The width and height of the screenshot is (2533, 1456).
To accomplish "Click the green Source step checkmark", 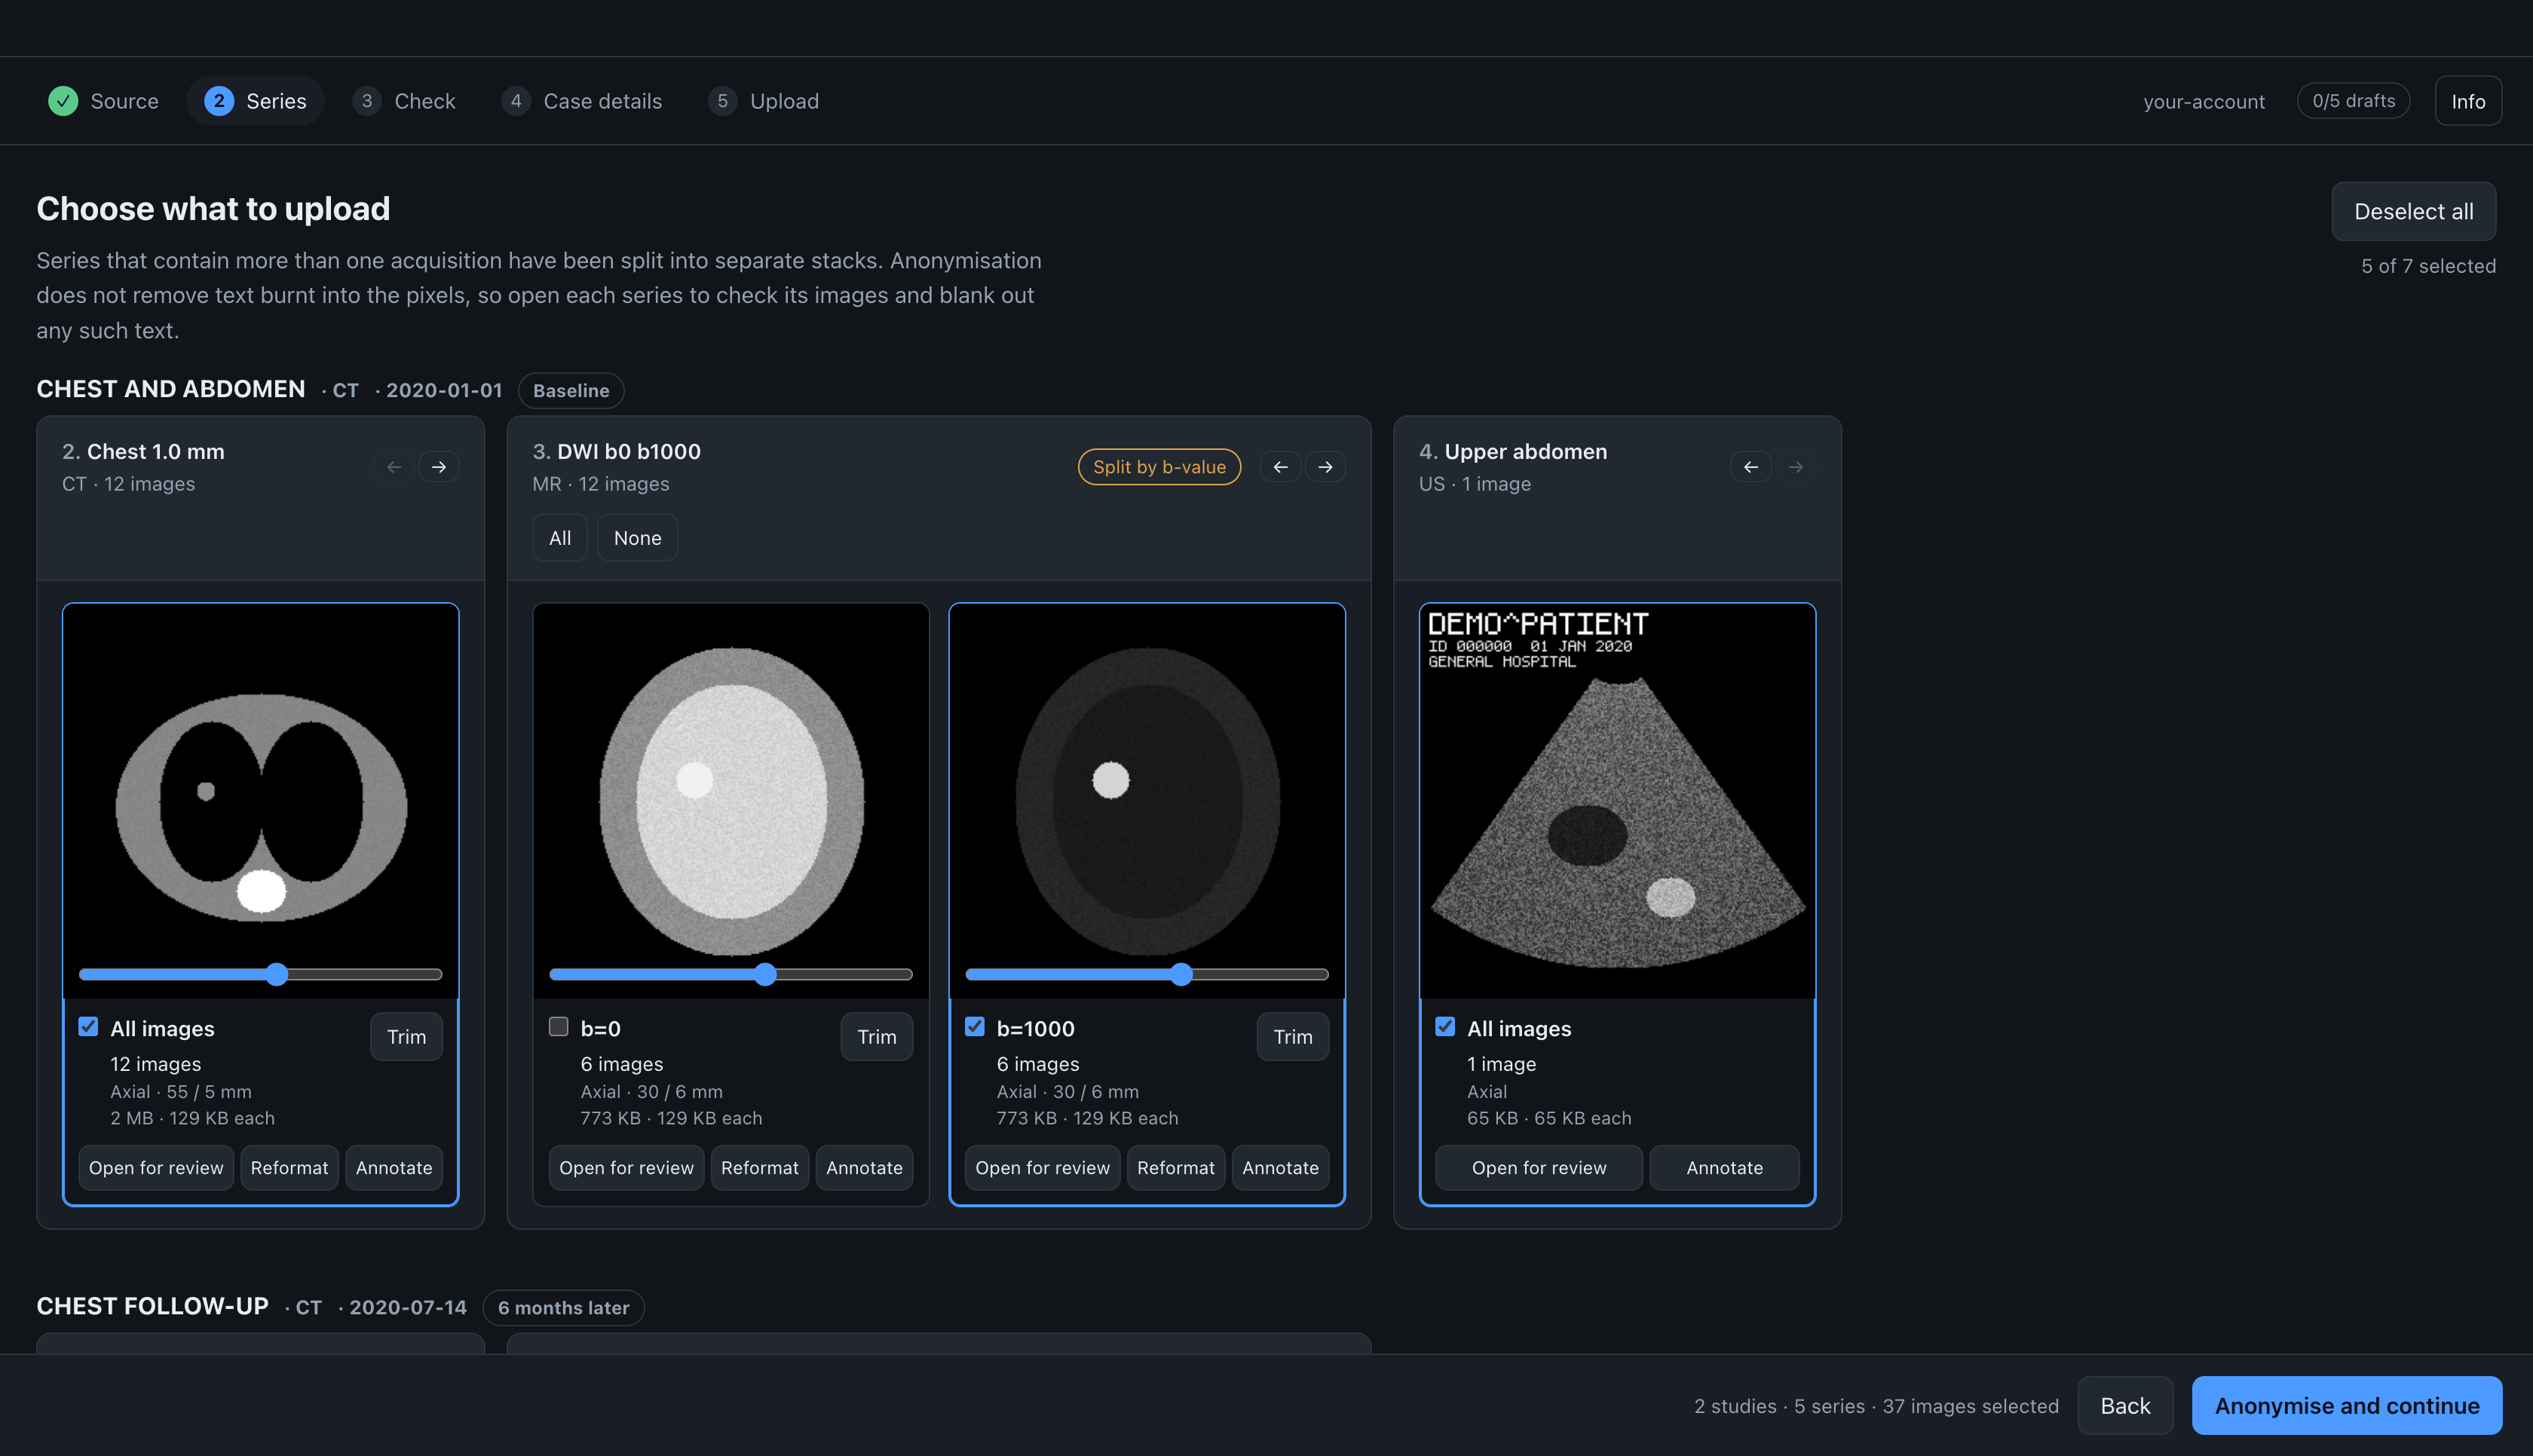I will pos(63,101).
